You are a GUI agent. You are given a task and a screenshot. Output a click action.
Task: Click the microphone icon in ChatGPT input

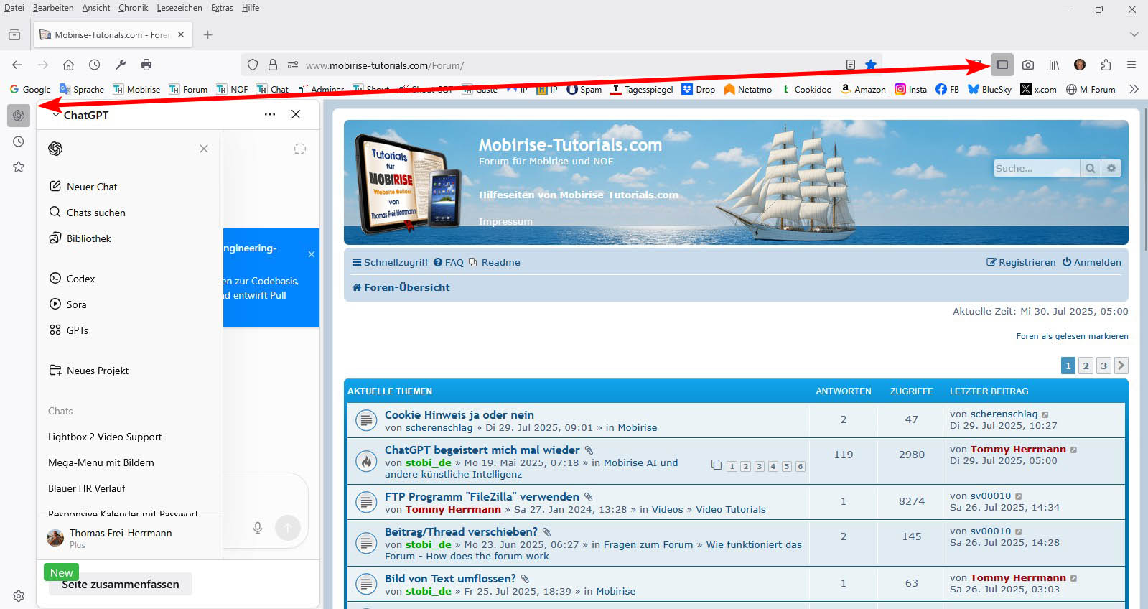coord(258,528)
